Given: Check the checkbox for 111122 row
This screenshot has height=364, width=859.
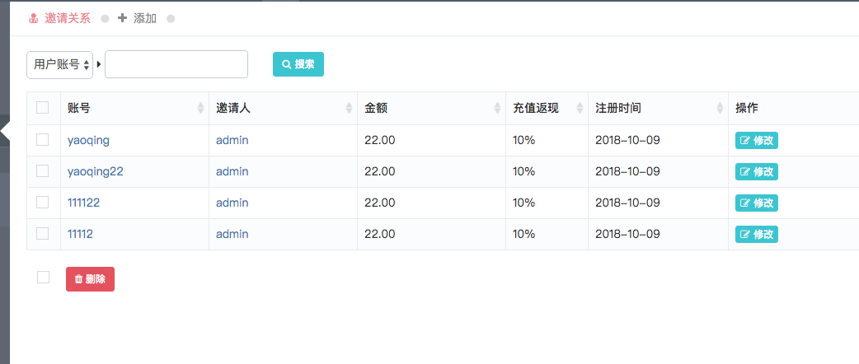Looking at the screenshot, I should [43, 202].
